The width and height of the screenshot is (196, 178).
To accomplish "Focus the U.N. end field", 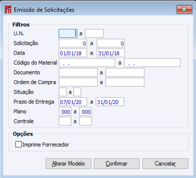I will coord(94,34).
